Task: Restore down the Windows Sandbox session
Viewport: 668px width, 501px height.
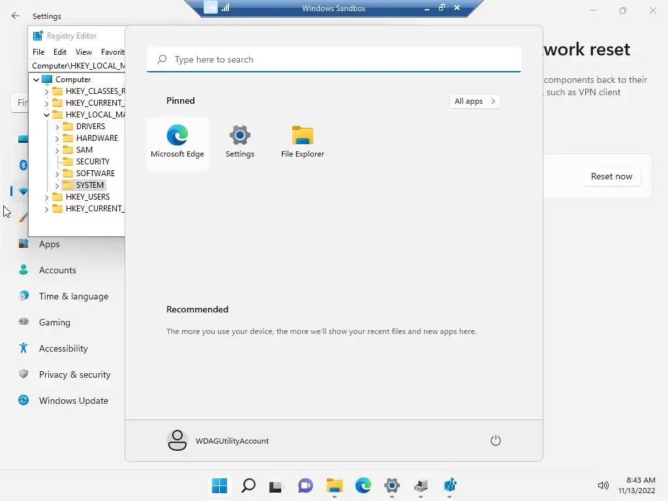Action: [x=442, y=8]
